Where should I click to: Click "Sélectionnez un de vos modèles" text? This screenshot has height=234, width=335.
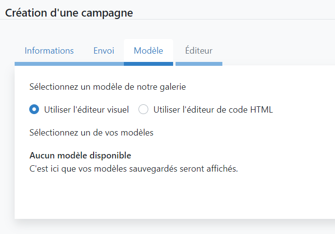pyautogui.click(x=92, y=133)
